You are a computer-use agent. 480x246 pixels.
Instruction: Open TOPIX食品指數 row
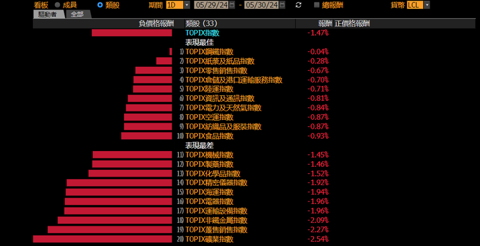tap(209, 136)
